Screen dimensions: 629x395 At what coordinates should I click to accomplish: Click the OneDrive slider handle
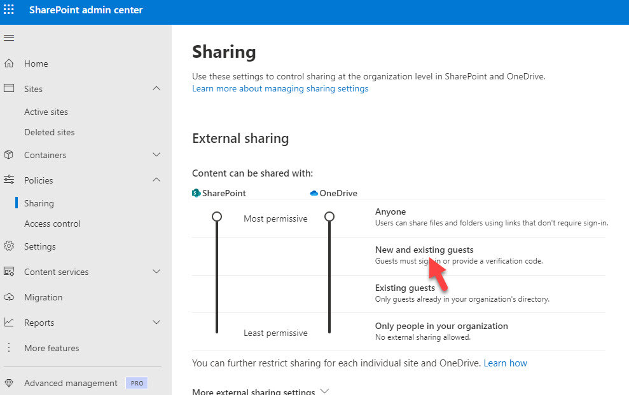click(329, 217)
